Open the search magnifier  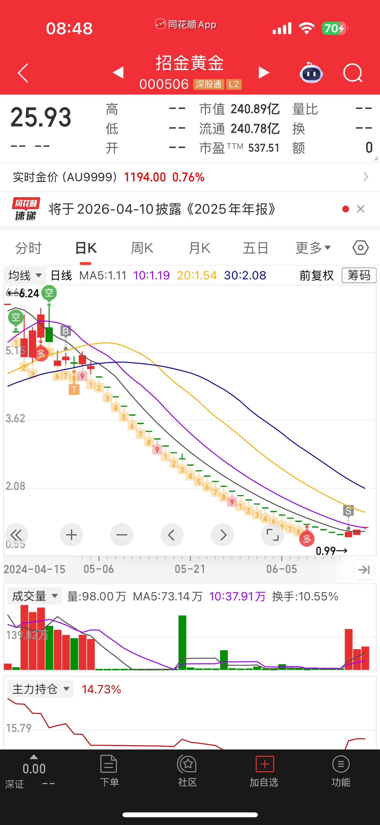coord(353,73)
